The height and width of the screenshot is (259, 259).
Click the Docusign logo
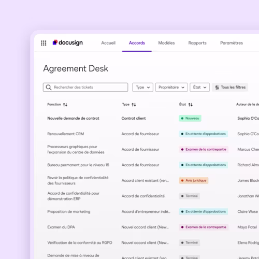(68, 42)
